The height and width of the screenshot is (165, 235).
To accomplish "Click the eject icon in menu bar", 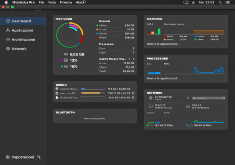I will coord(193,2).
